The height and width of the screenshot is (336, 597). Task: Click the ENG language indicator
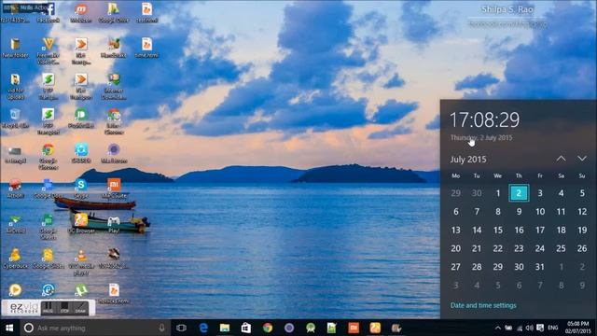click(553, 328)
